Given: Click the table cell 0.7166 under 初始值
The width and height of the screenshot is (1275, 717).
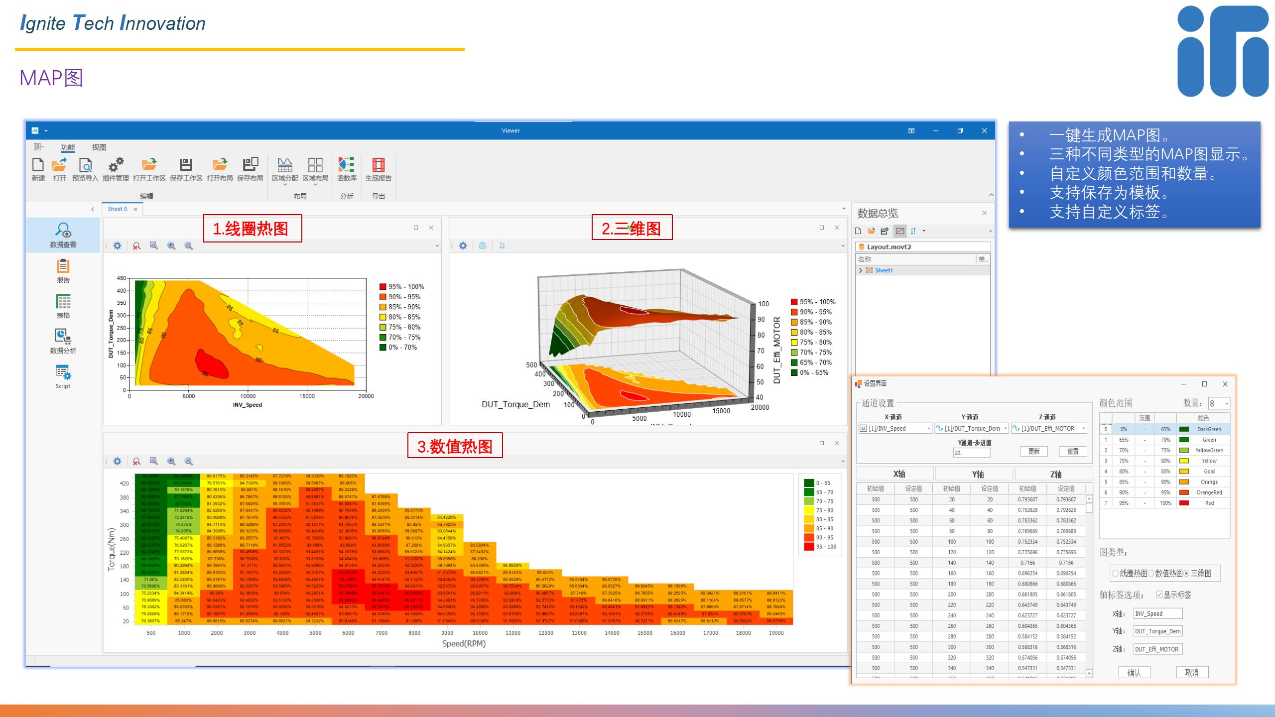Looking at the screenshot, I should 1027,563.
